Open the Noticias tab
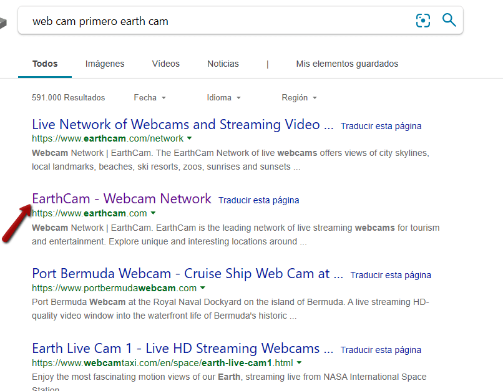Image resolution: width=503 pixels, height=391 pixels. click(x=223, y=64)
